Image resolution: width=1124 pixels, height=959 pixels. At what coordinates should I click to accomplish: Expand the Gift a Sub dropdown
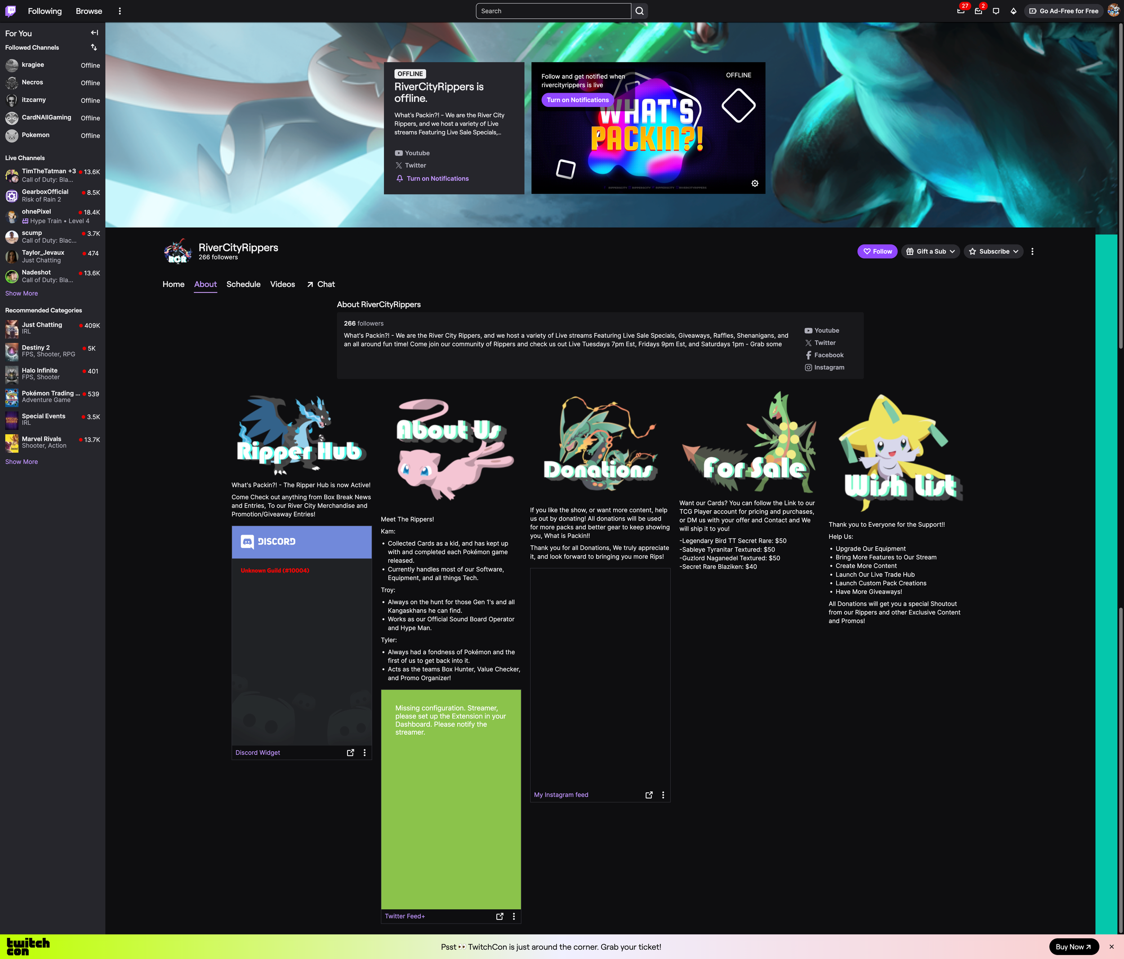(x=931, y=251)
